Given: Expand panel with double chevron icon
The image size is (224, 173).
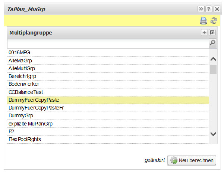Looking at the screenshot, I should coord(201,9).
